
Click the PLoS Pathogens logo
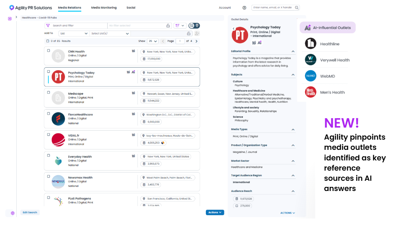coord(59,201)
